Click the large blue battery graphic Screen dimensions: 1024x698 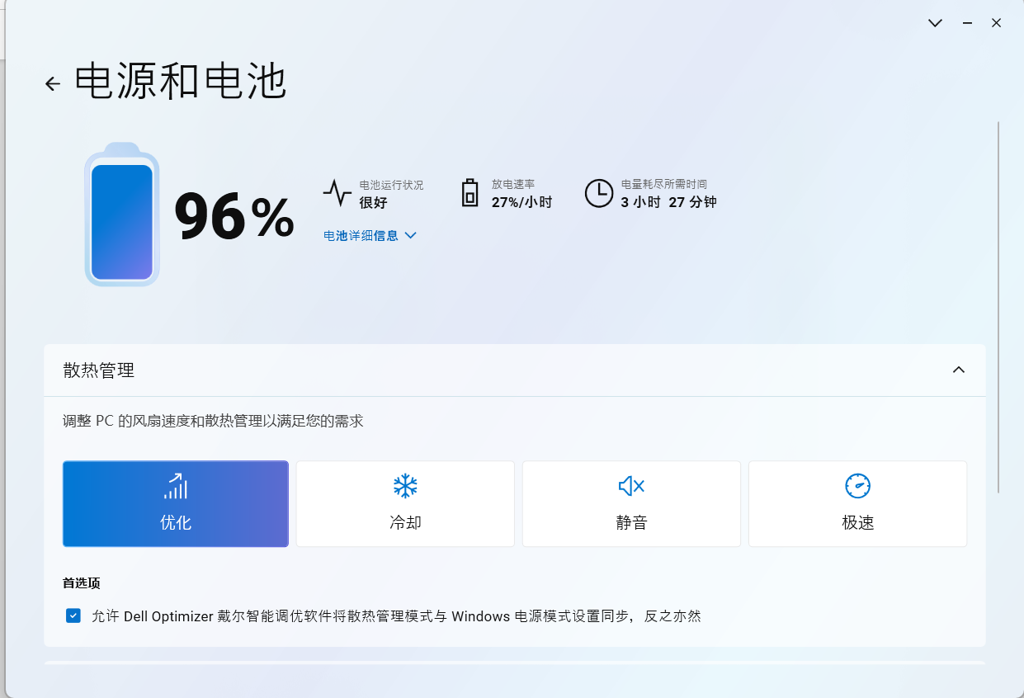(x=122, y=216)
